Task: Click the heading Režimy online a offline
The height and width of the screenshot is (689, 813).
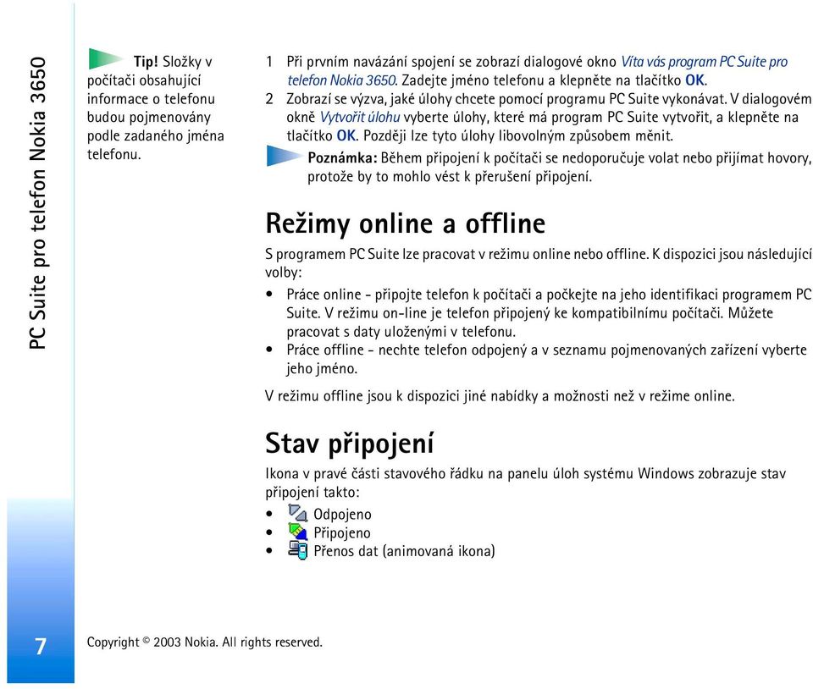Action: tap(405, 224)
